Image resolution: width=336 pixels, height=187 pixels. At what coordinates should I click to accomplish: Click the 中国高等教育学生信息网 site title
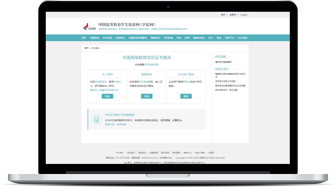(x=127, y=25)
